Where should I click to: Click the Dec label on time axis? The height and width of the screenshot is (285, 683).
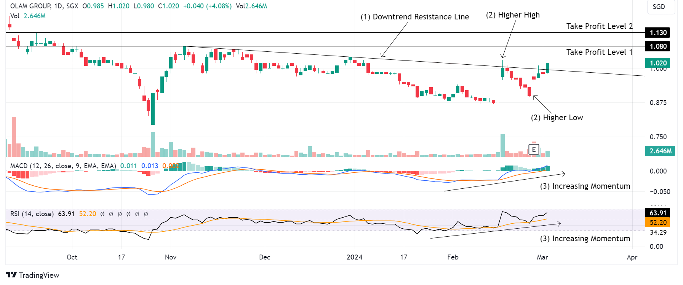pyautogui.click(x=265, y=257)
